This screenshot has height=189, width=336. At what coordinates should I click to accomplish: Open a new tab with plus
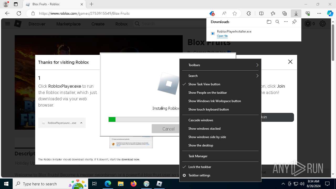[91, 4]
